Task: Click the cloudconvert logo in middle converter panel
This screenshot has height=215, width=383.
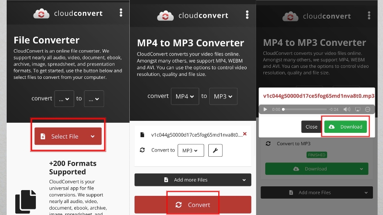Action: pos(192,16)
